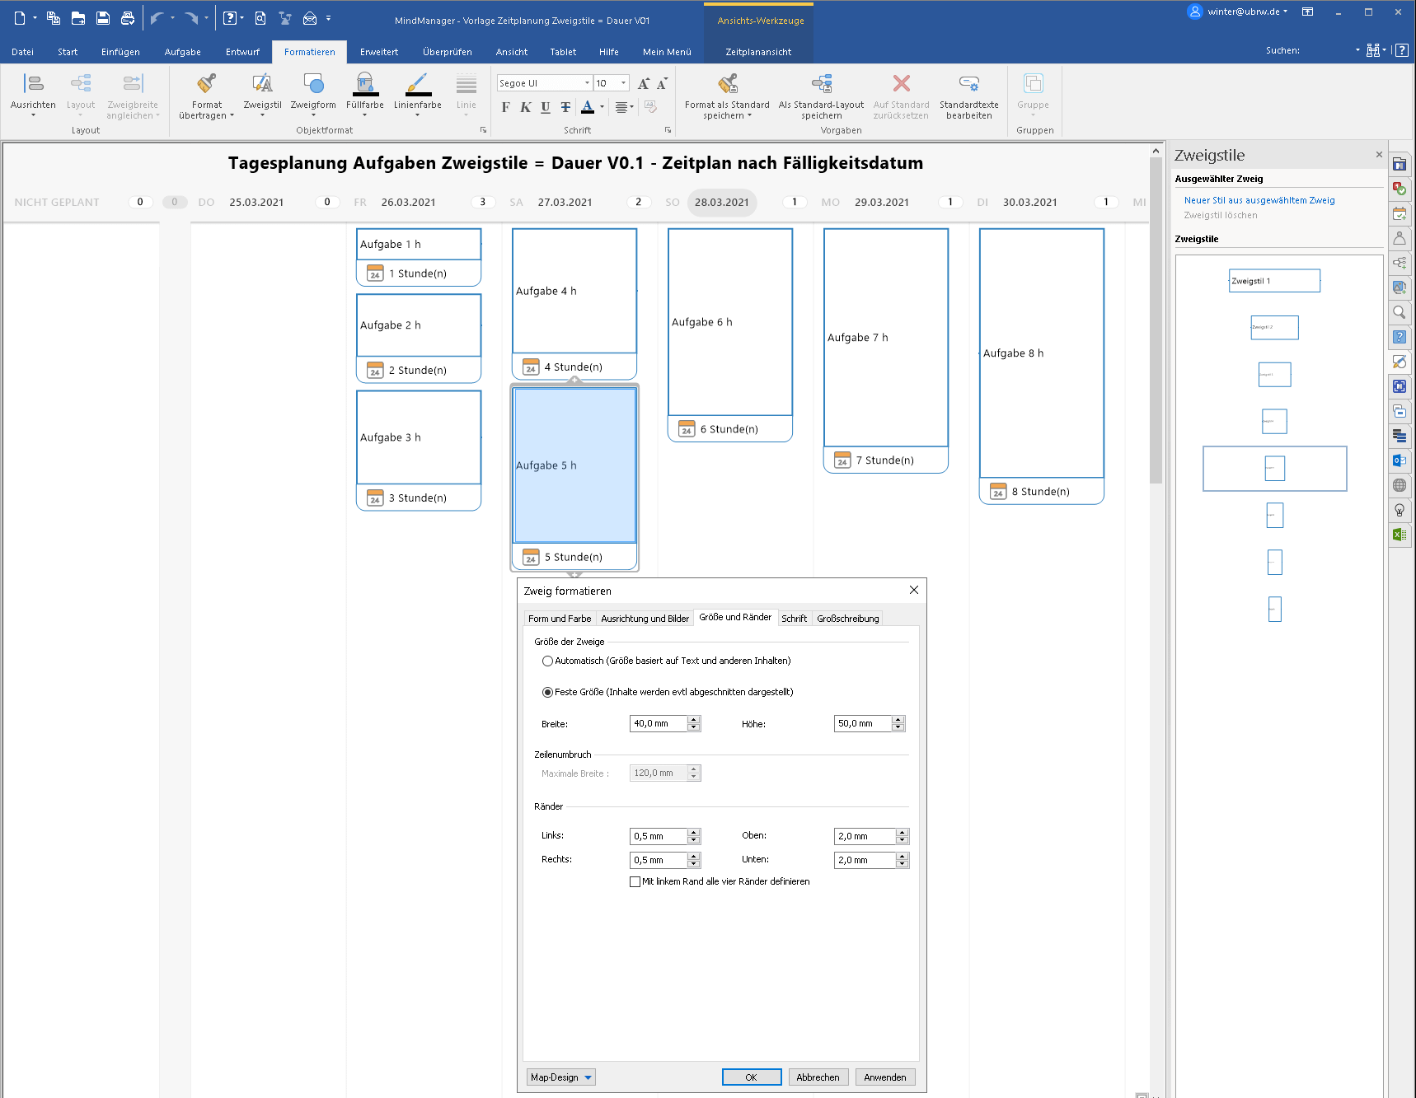Screen dimensions: 1416x1098
Task: Click the Excel icon in right sidebar
Action: point(1400,535)
